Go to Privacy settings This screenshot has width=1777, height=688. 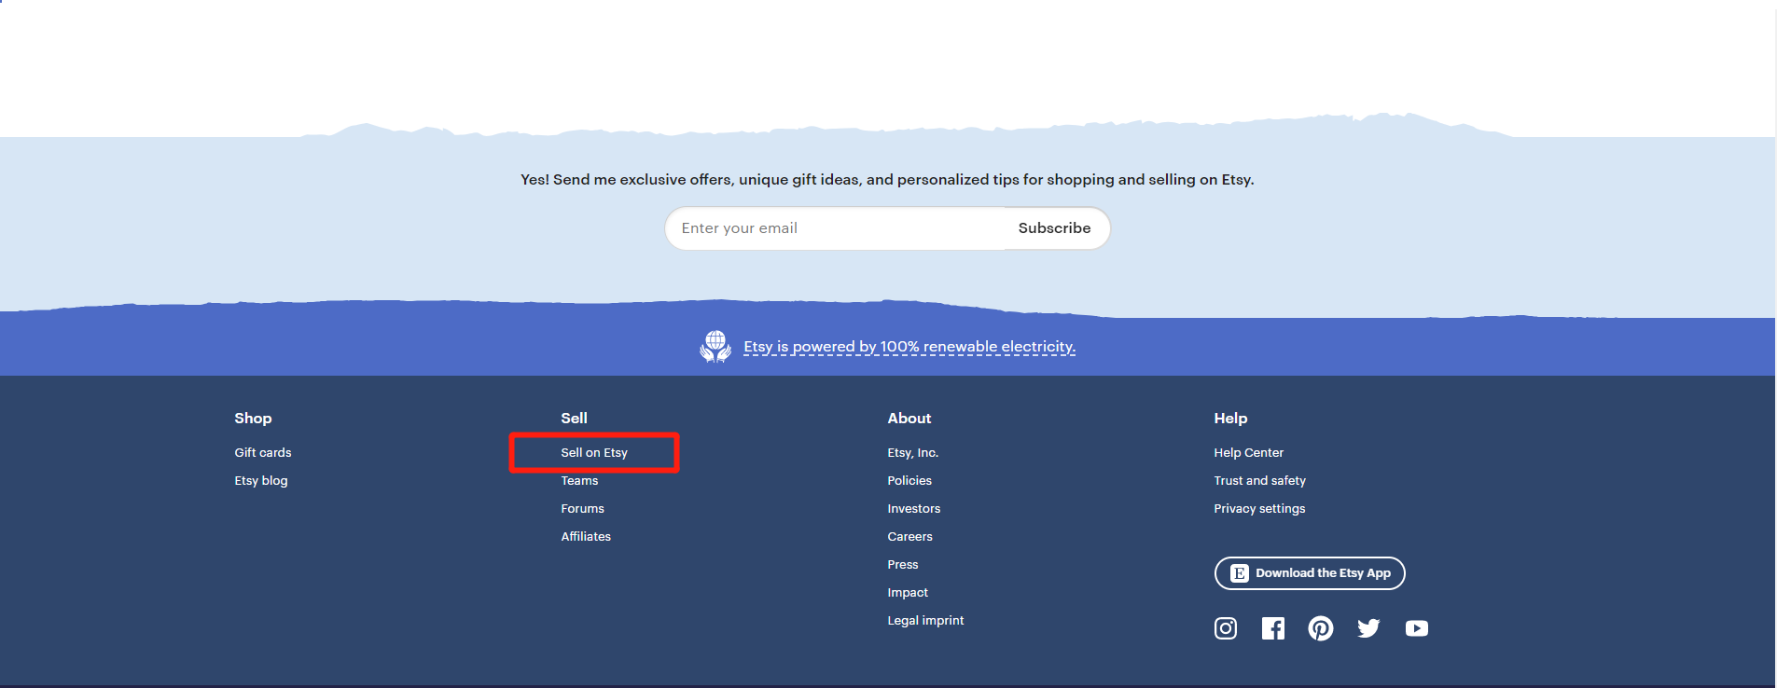click(x=1259, y=509)
